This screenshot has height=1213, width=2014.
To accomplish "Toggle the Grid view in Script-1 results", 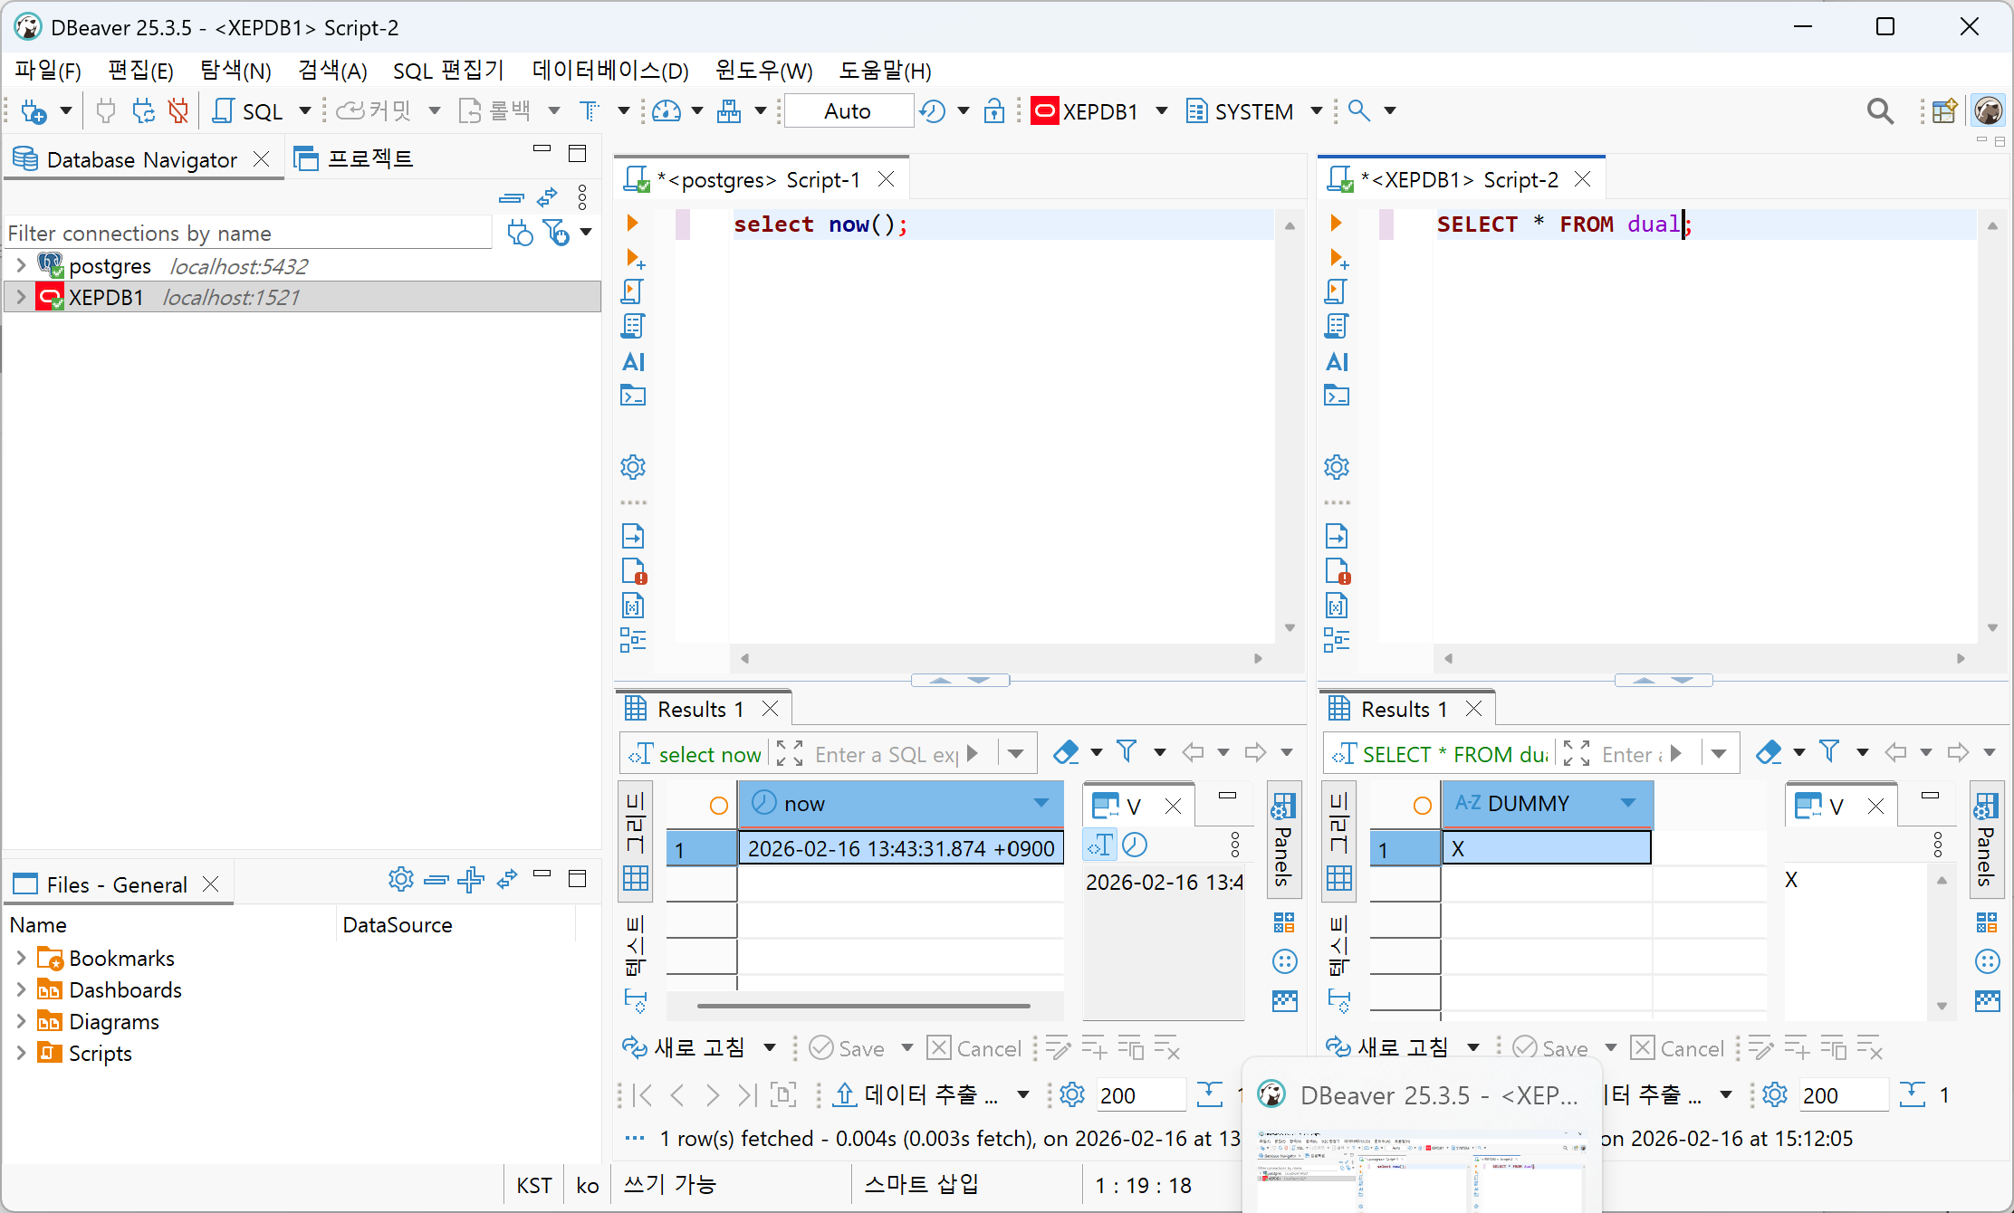I will tap(636, 842).
